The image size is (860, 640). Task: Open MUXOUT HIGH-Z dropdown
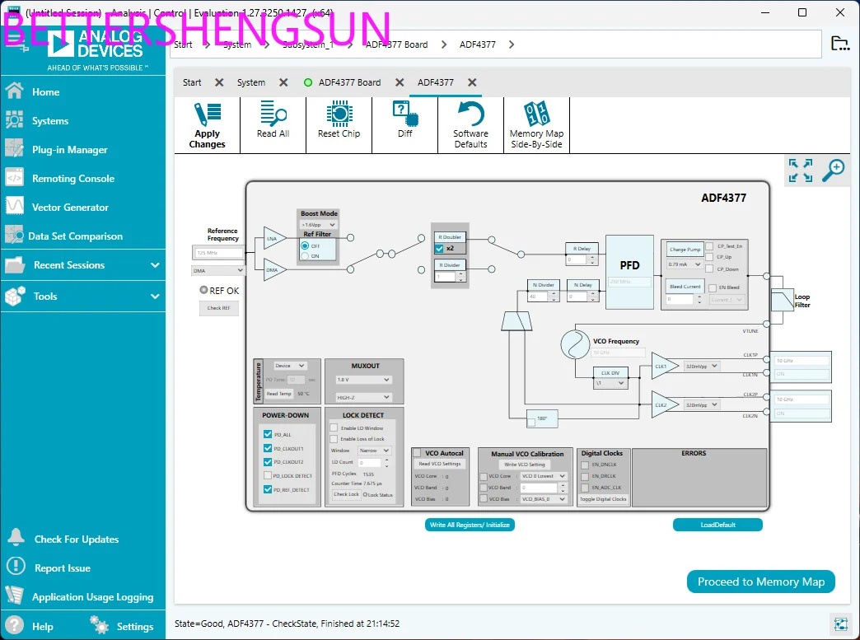click(363, 397)
